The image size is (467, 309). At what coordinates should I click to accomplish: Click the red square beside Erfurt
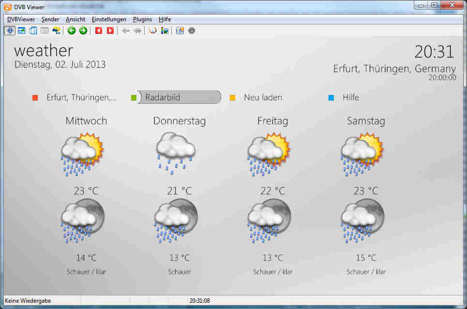tap(35, 98)
